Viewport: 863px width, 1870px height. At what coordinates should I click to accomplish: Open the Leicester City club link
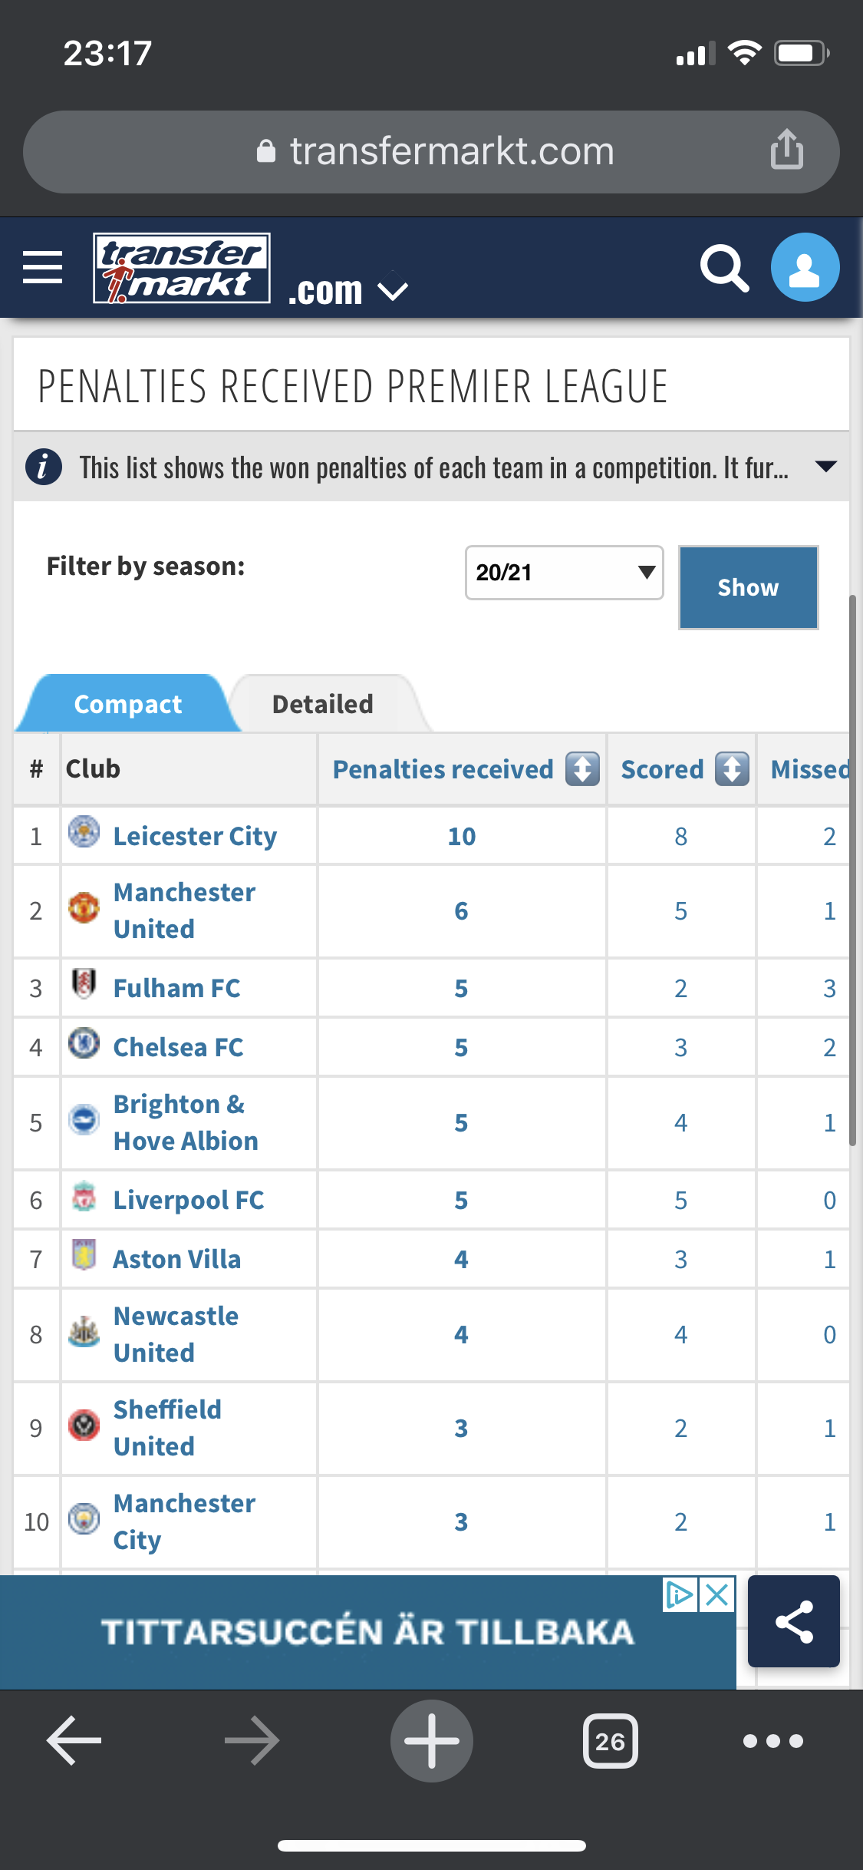[x=195, y=836]
